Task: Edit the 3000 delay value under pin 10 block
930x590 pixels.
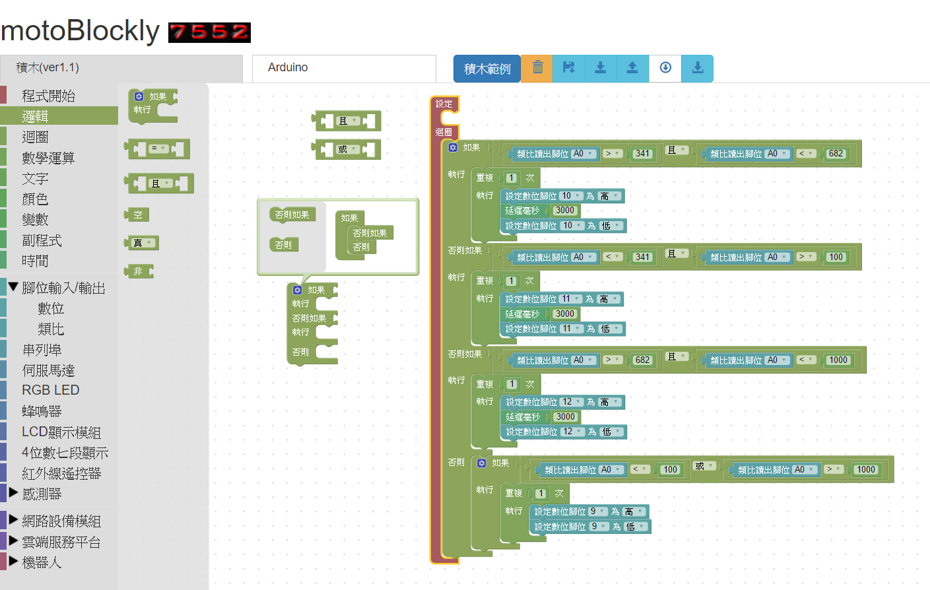Action: tap(565, 211)
